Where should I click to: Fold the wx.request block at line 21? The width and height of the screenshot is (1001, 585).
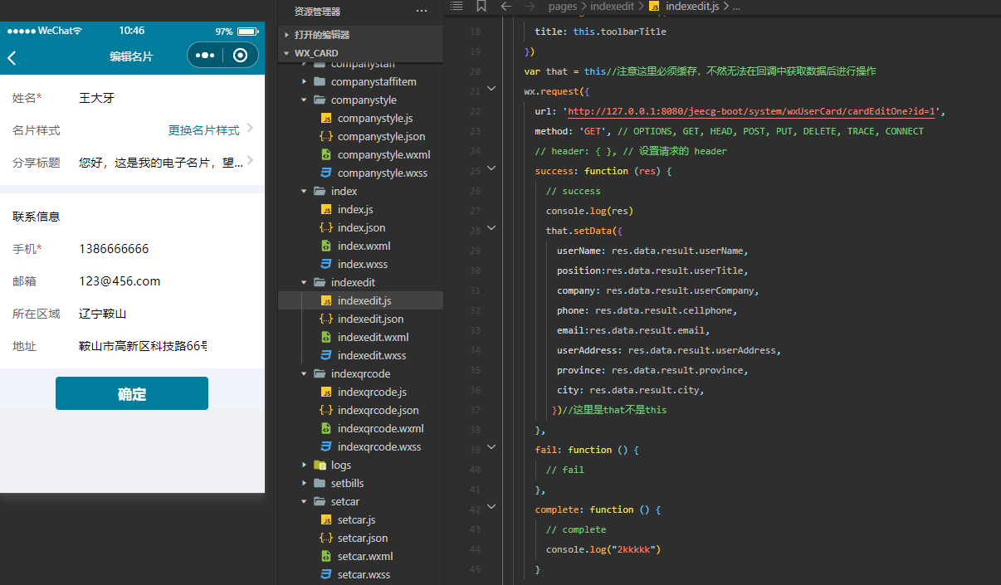[x=491, y=88]
